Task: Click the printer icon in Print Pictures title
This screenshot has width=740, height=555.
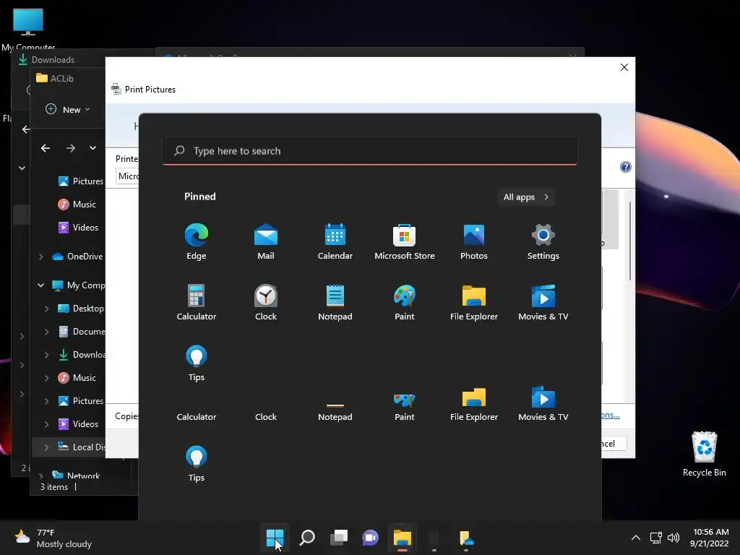Action: [116, 89]
